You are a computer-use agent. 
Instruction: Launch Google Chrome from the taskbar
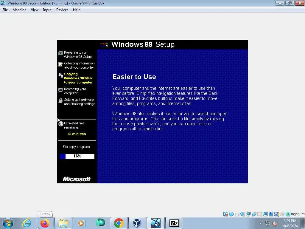pyautogui.click(x=119, y=223)
